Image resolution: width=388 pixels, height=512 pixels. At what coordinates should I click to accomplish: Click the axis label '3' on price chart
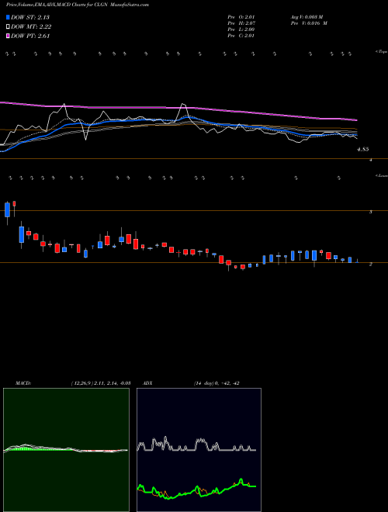pos(370,213)
